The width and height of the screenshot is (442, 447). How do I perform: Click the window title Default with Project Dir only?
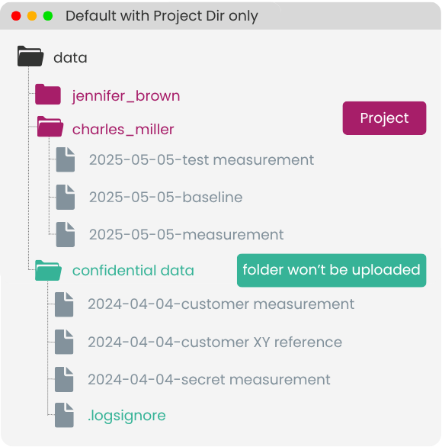point(162,16)
